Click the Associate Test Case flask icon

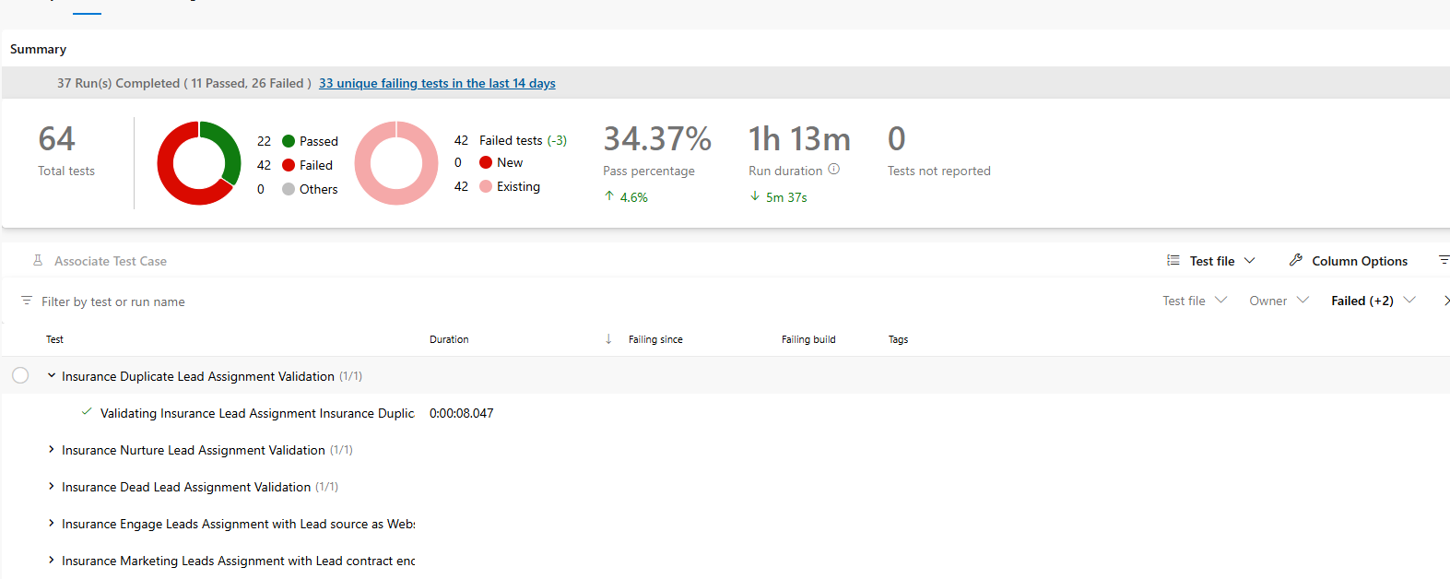point(38,261)
